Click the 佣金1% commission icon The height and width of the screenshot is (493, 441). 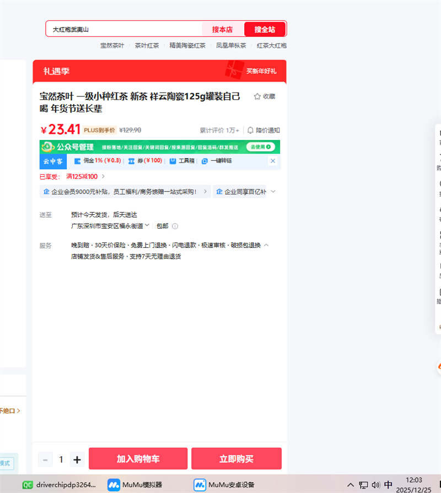[x=78, y=161]
